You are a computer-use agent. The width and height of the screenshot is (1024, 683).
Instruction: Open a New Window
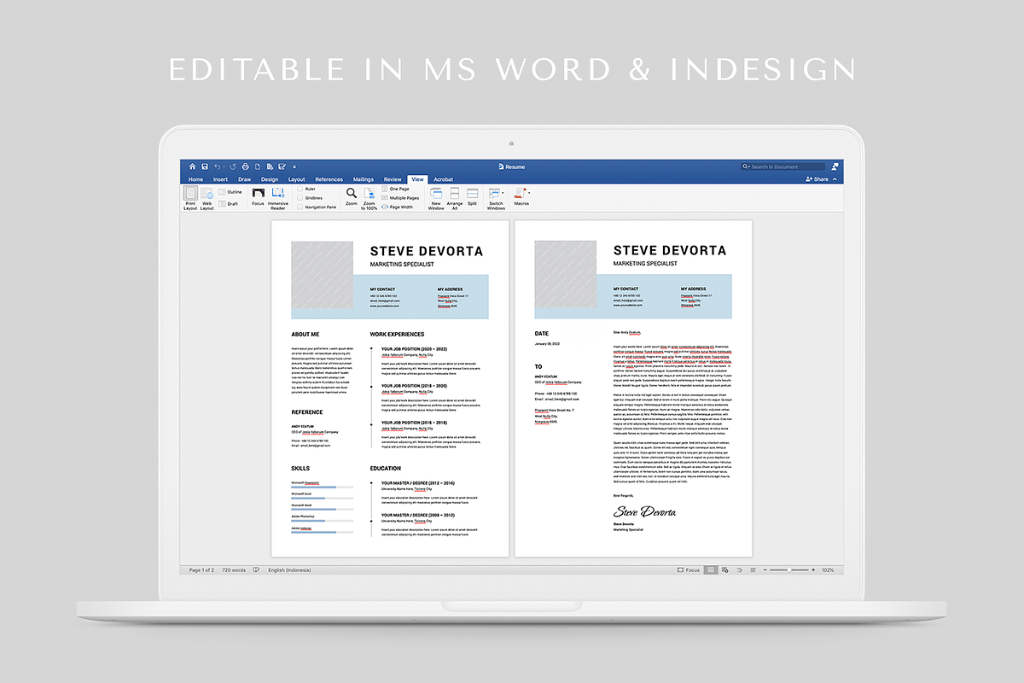[436, 199]
